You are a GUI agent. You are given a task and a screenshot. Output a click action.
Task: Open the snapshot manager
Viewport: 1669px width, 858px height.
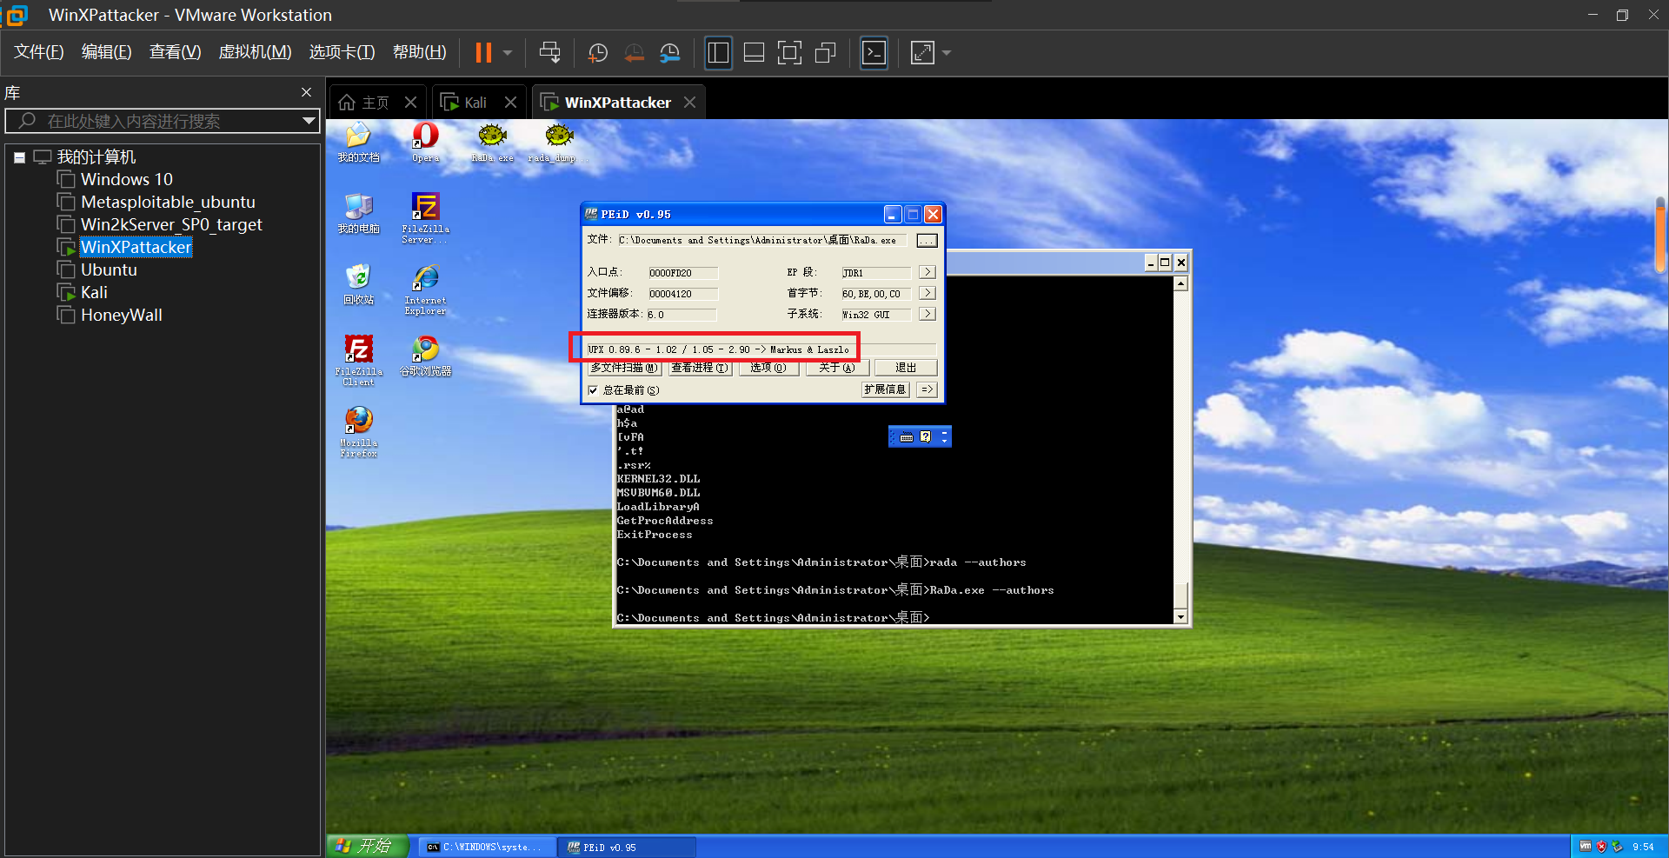point(669,53)
